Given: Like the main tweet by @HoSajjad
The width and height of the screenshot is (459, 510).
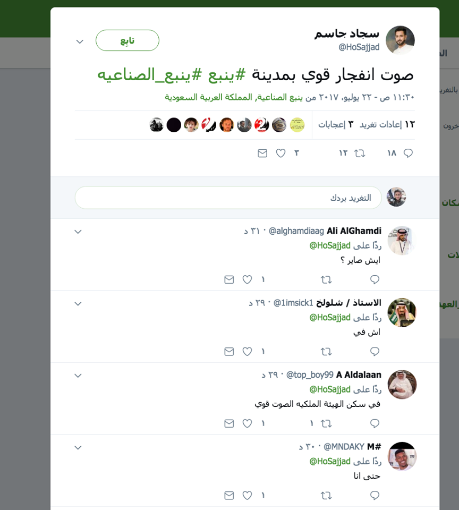Looking at the screenshot, I should [x=280, y=153].
